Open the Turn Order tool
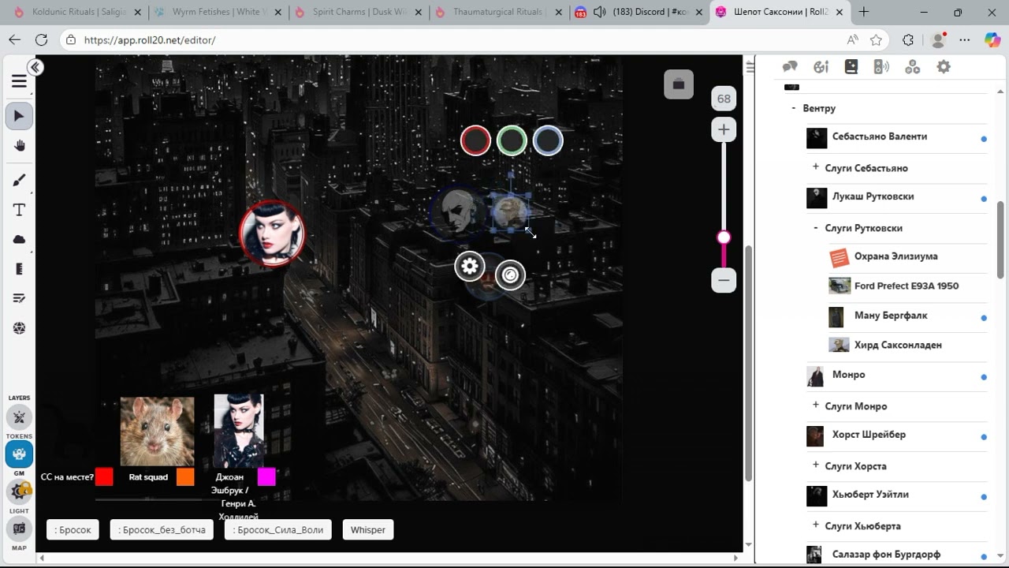Viewport: 1009px width, 568px height. pyautogui.click(x=19, y=298)
